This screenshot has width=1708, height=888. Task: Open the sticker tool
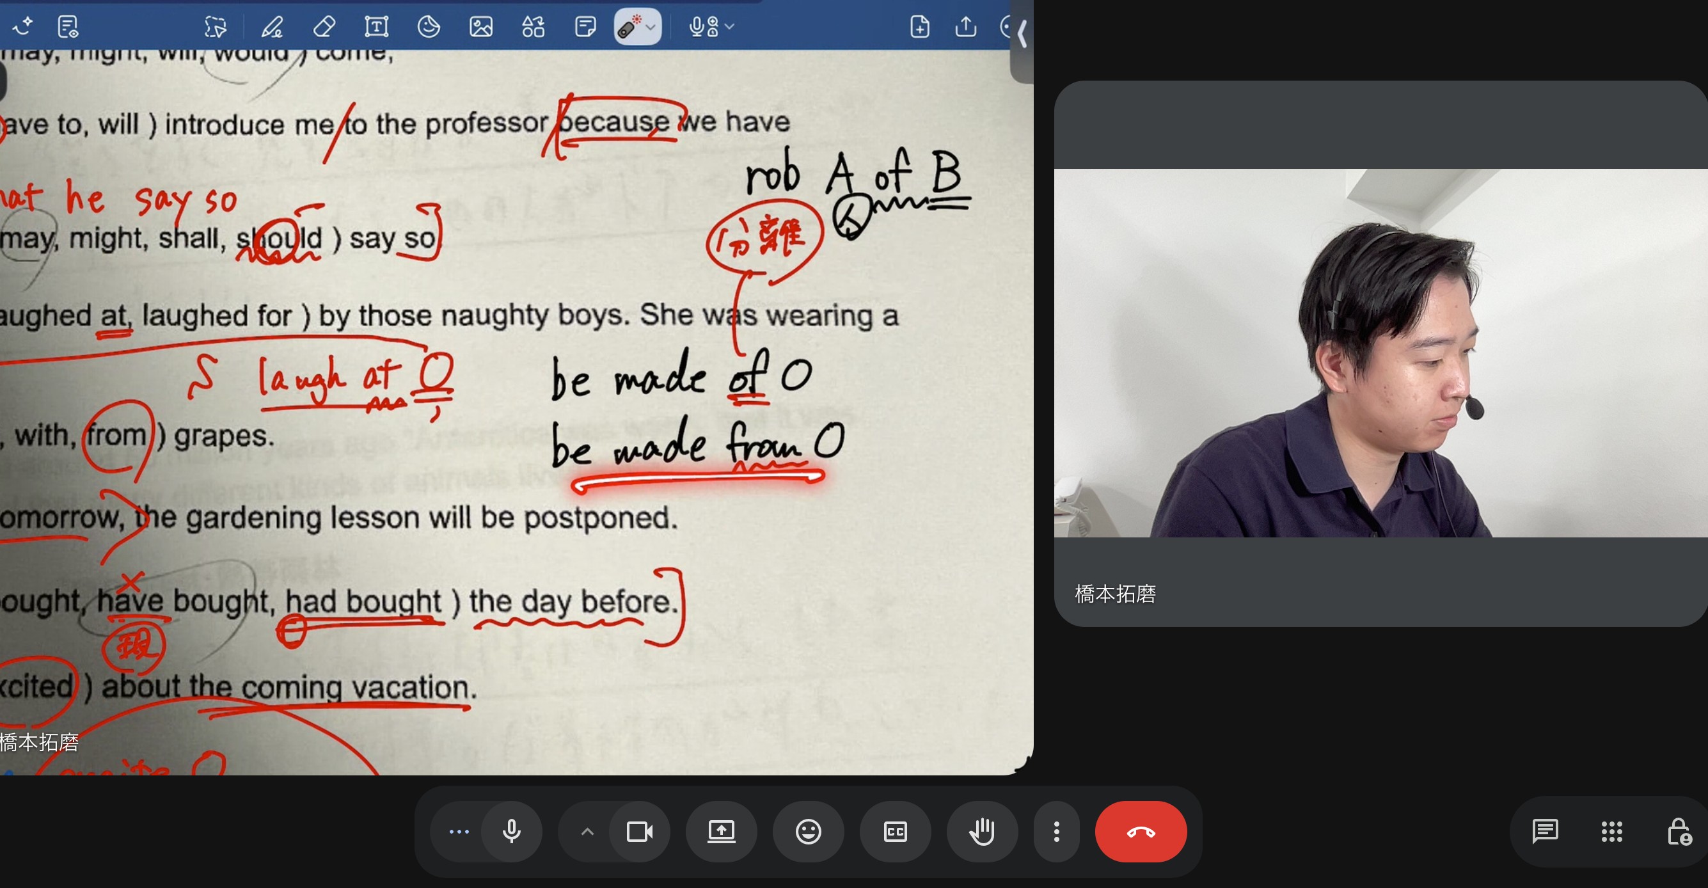pos(429,26)
